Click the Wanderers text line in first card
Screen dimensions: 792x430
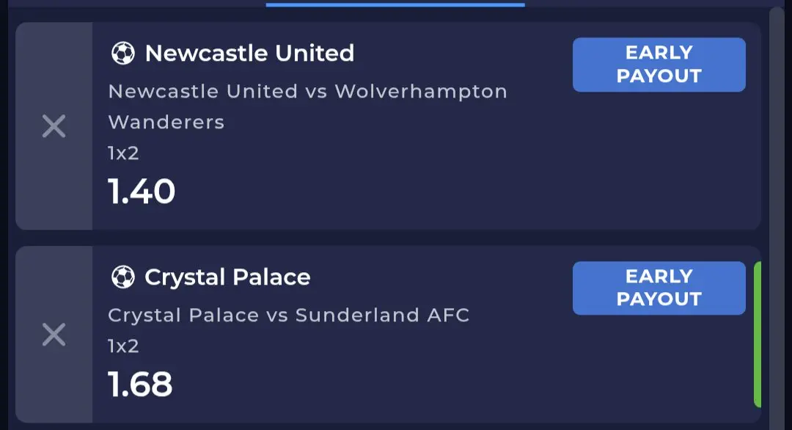point(166,123)
